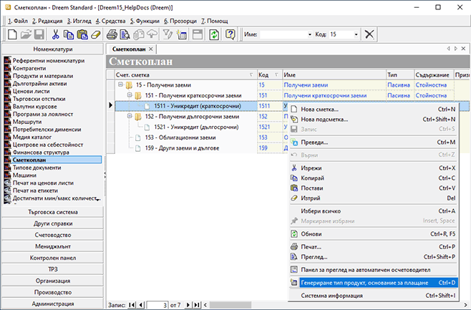
Task: Close the Сметкоплан tab with its X
Action: click(x=151, y=49)
